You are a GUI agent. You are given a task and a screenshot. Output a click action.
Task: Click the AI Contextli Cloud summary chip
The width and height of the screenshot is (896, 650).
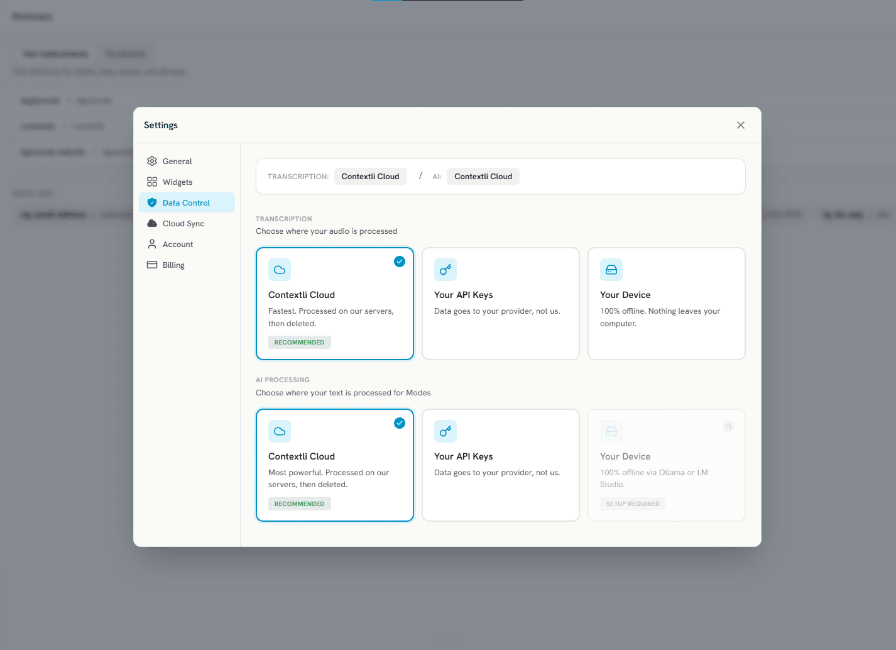(x=483, y=176)
